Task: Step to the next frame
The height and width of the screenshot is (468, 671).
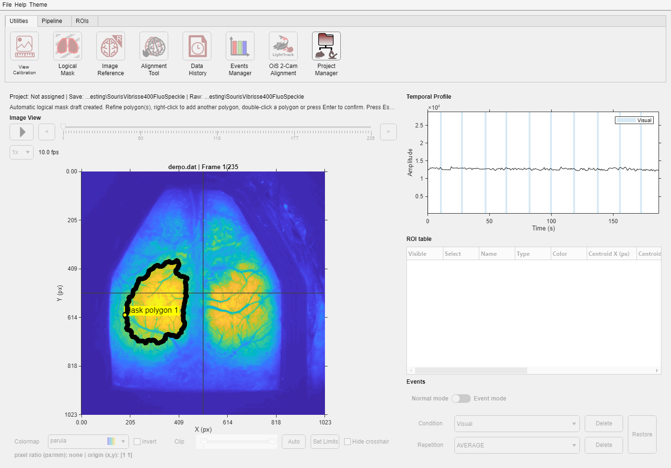Action: pos(388,132)
